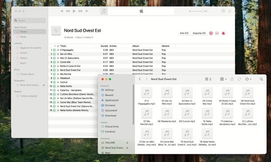
Task: Uncheck the Cumuli track checkbox
Action: (x=58, y=82)
